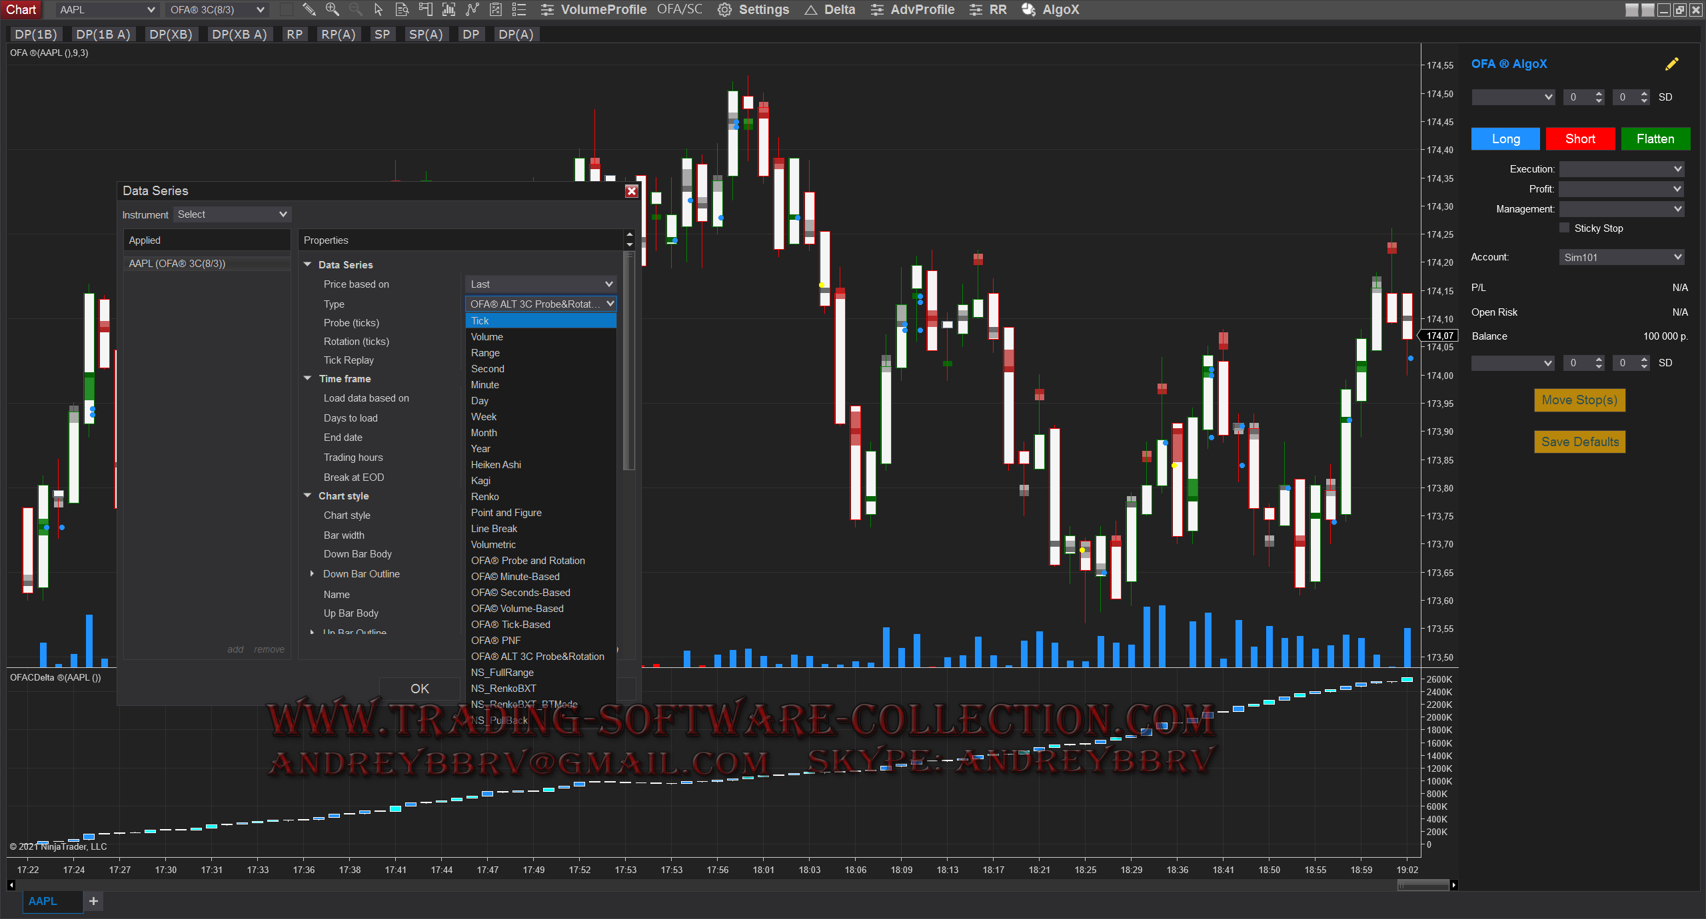Viewport: 1706px width, 919px height.
Task: Select OFA® Tick-Based type option
Action: (x=510, y=625)
